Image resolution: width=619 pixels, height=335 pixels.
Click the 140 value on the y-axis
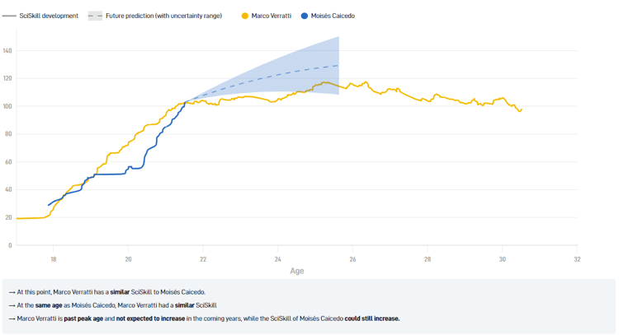pos(7,51)
